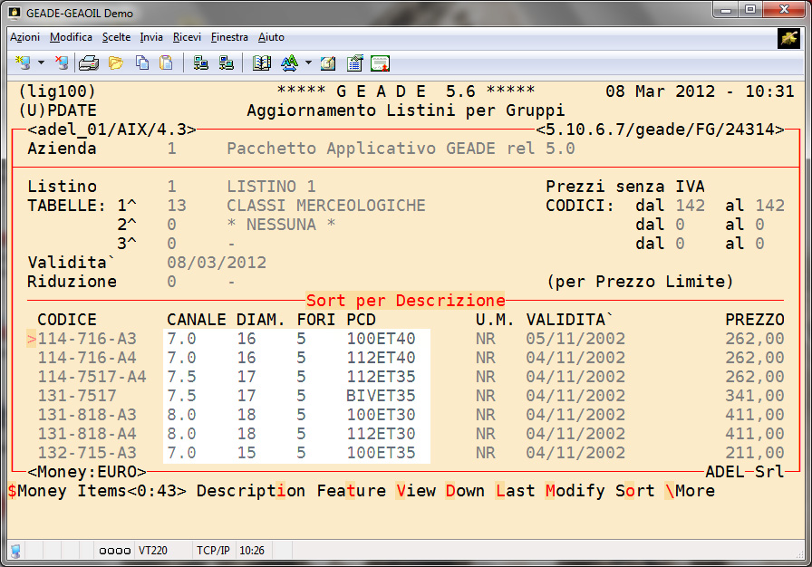Click the open book toolbar icon
The height and width of the screenshot is (567, 812).
coord(262,63)
